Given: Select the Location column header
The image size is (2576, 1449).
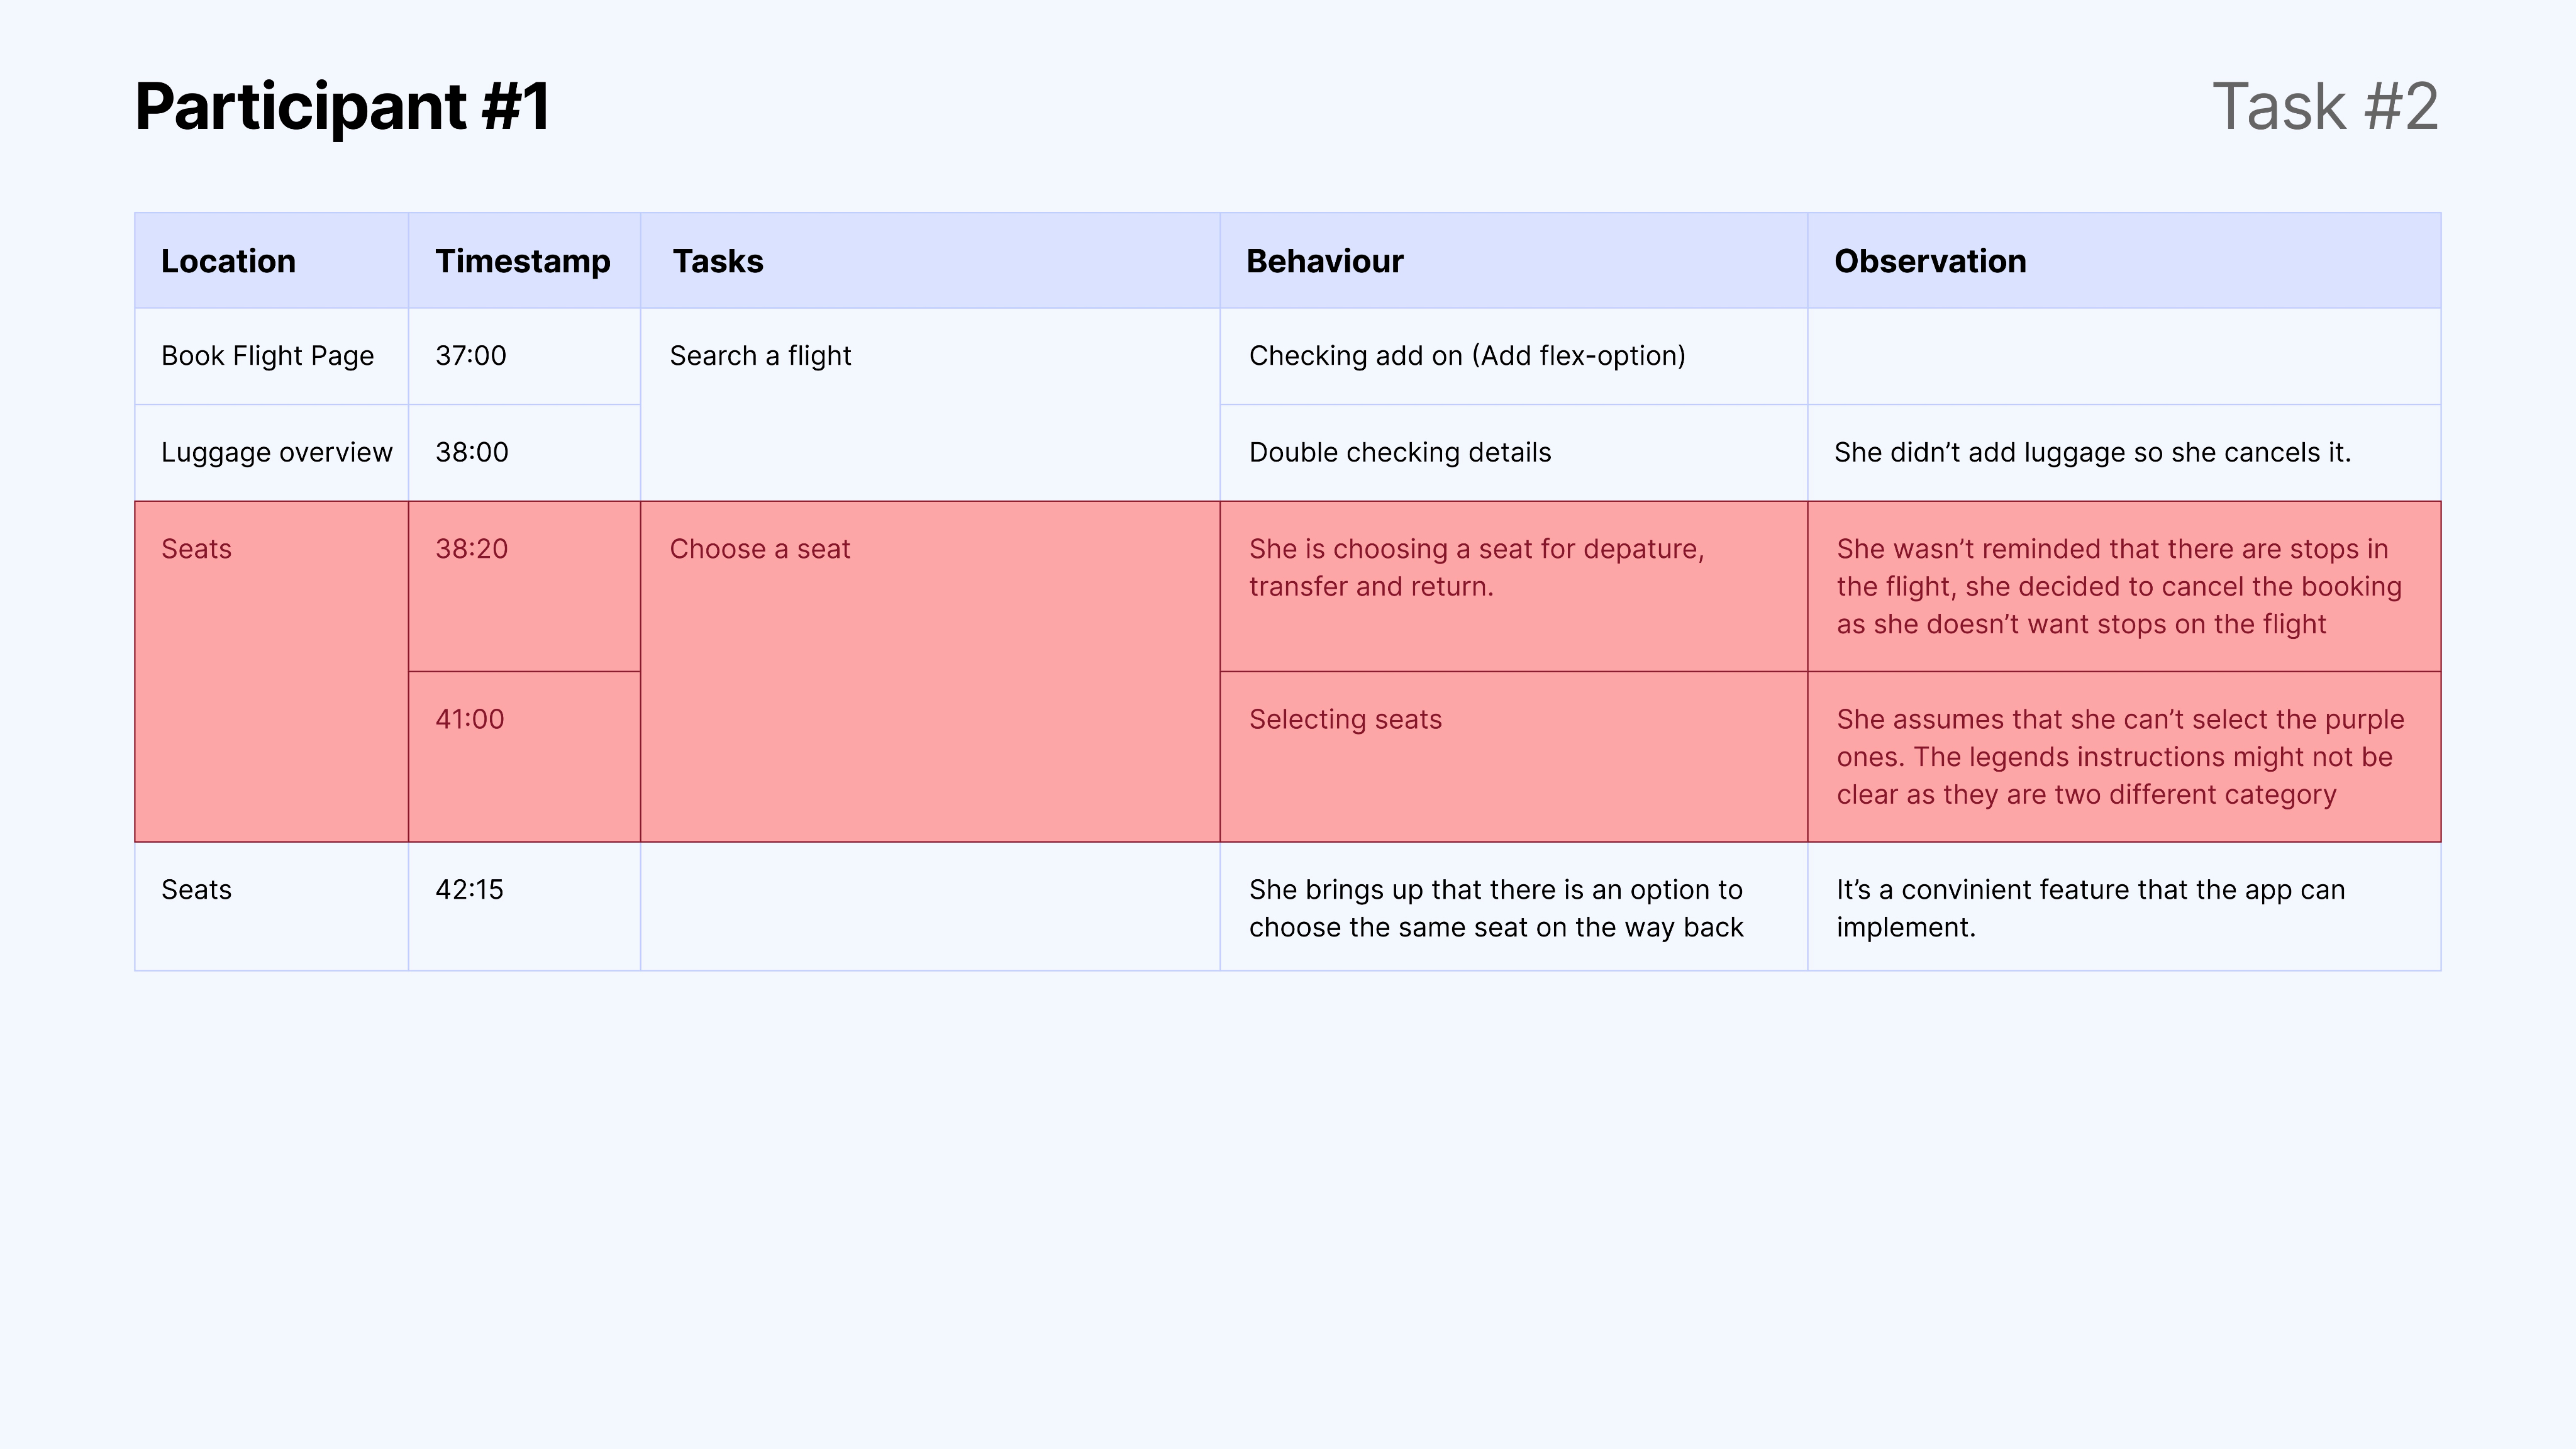Looking at the screenshot, I should [228, 261].
